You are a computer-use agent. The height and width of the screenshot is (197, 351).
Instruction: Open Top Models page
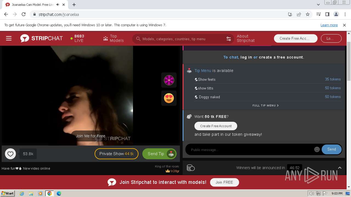[x=114, y=38]
